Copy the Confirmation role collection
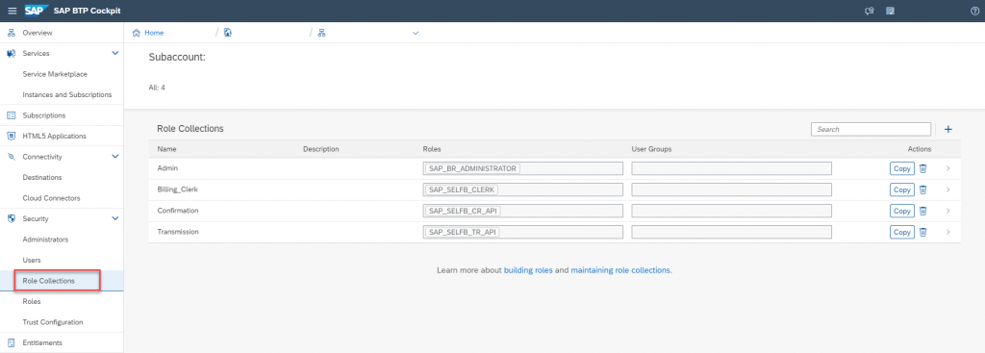Image resolution: width=985 pixels, height=353 pixels. pos(902,211)
